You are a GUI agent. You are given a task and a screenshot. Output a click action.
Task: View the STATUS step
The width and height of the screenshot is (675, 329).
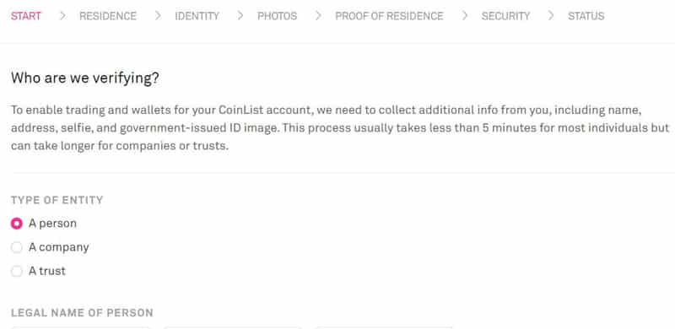pyautogui.click(x=586, y=16)
